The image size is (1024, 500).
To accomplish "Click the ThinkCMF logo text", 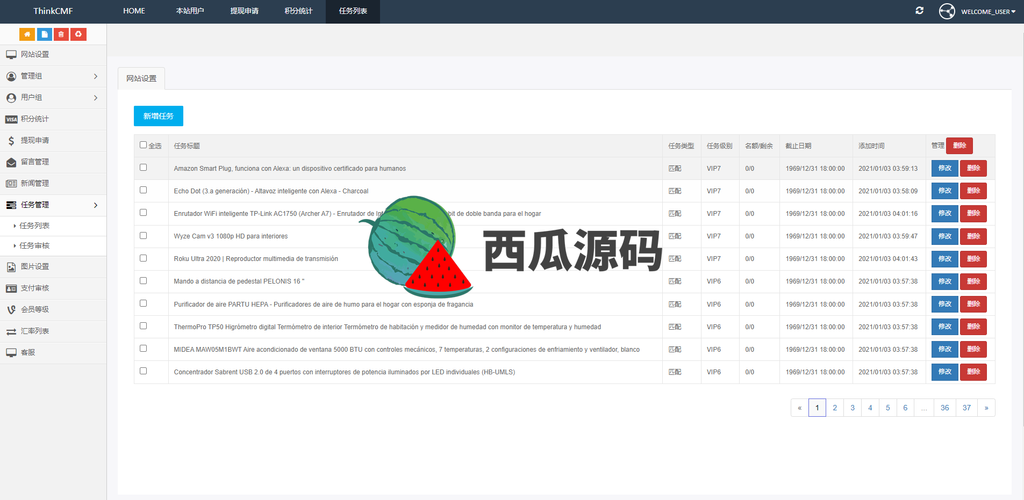I will [x=53, y=11].
